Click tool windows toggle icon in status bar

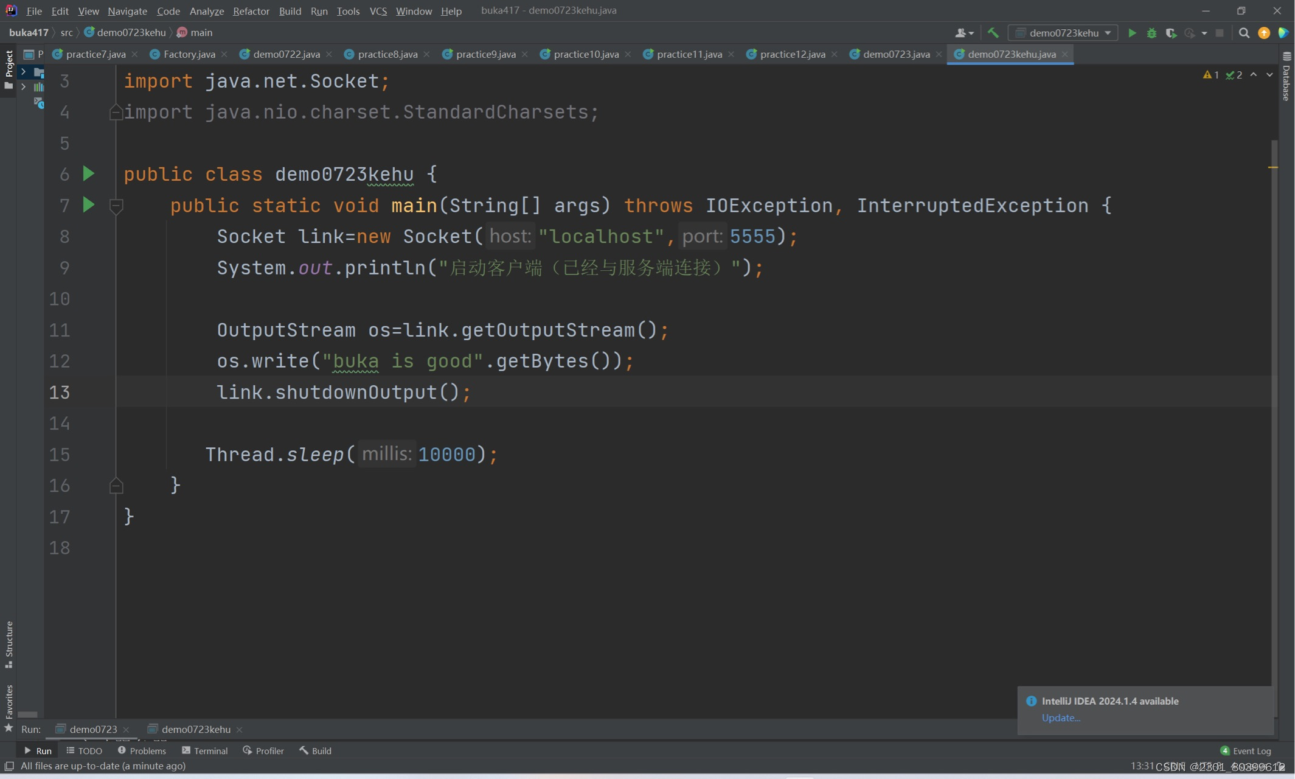click(x=9, y=766)
